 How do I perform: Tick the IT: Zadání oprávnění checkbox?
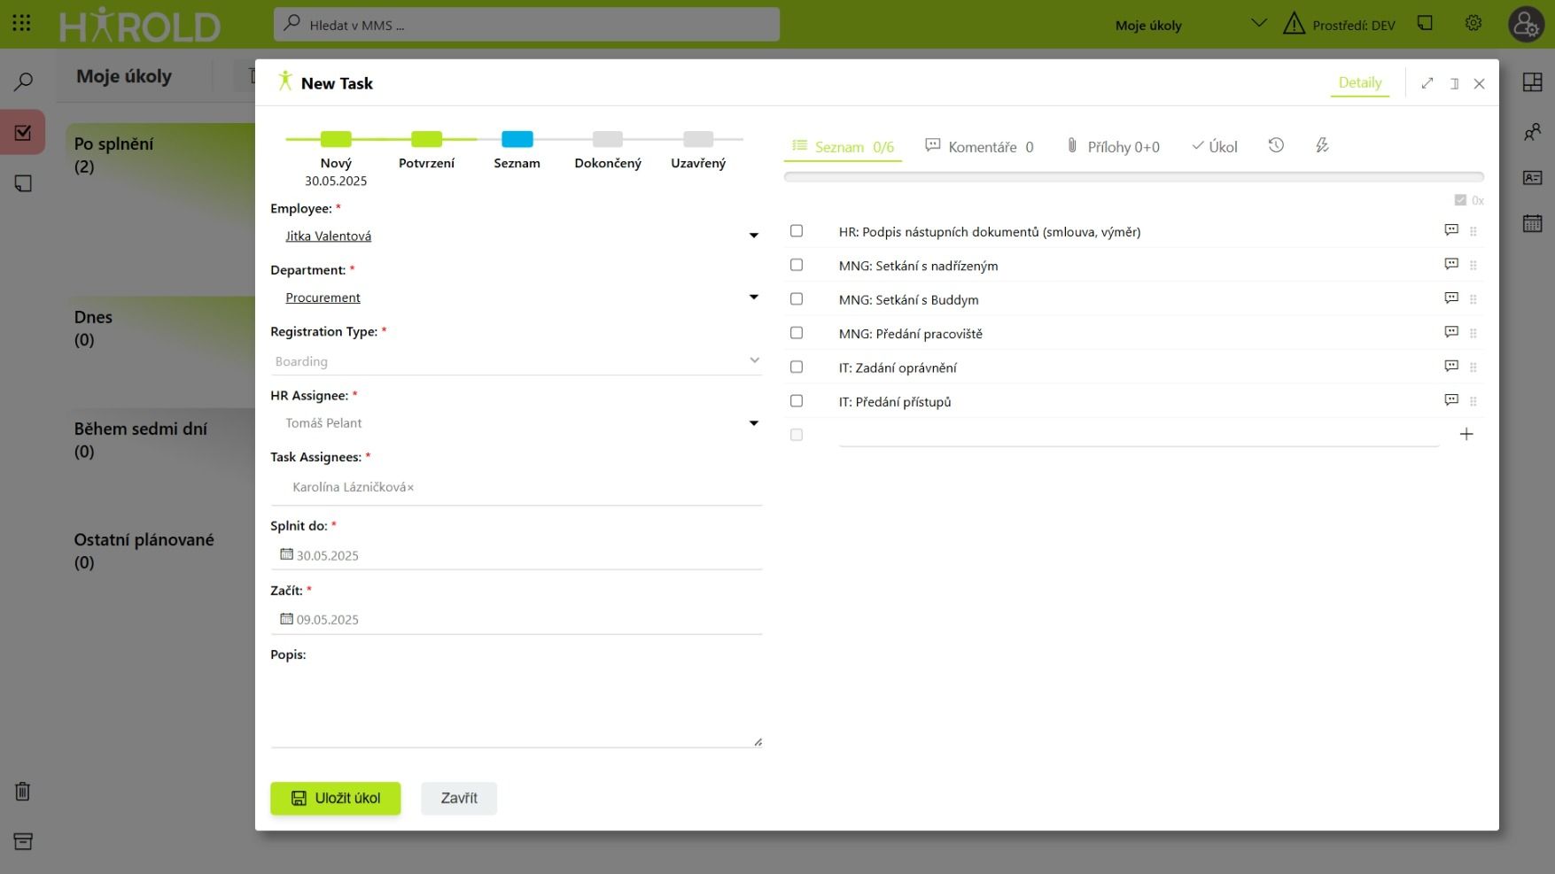point(797,367)
